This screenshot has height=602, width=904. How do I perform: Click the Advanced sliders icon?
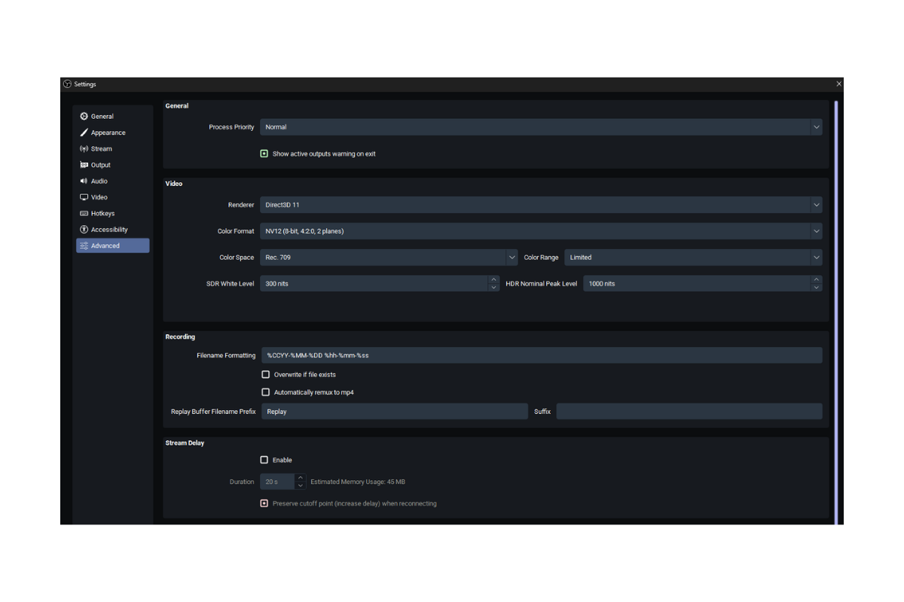(84, 246)
